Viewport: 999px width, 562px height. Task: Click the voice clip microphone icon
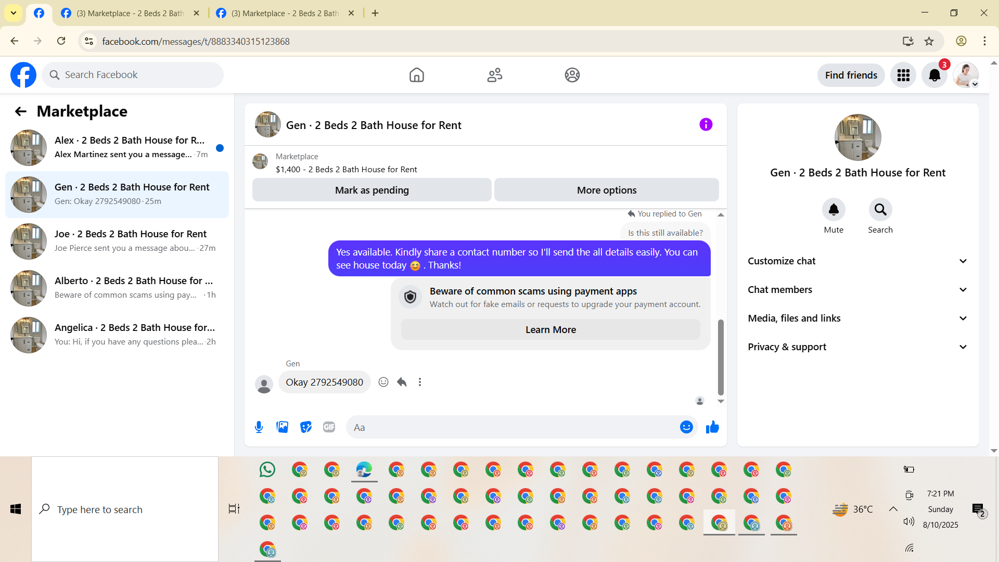(x=259, y=427)
